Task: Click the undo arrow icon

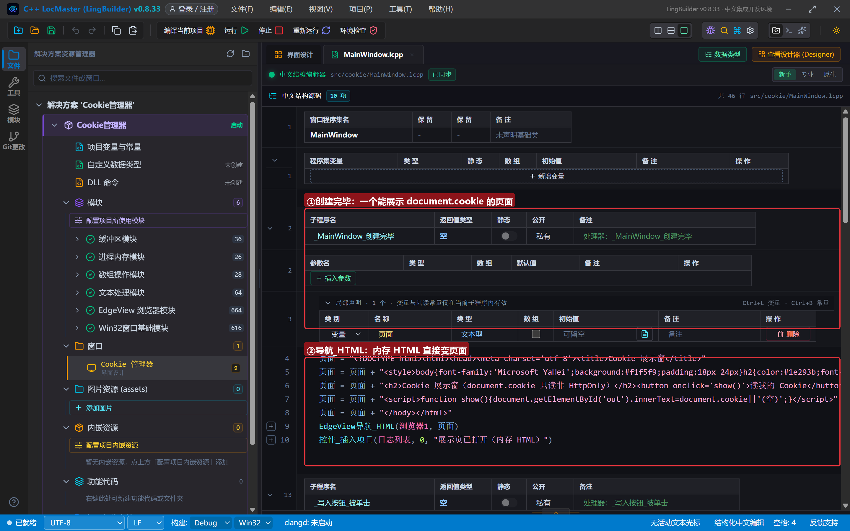Action: 76,31
